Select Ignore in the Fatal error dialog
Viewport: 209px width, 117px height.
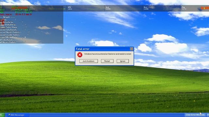pyautogui.click(x=123, y=61)
